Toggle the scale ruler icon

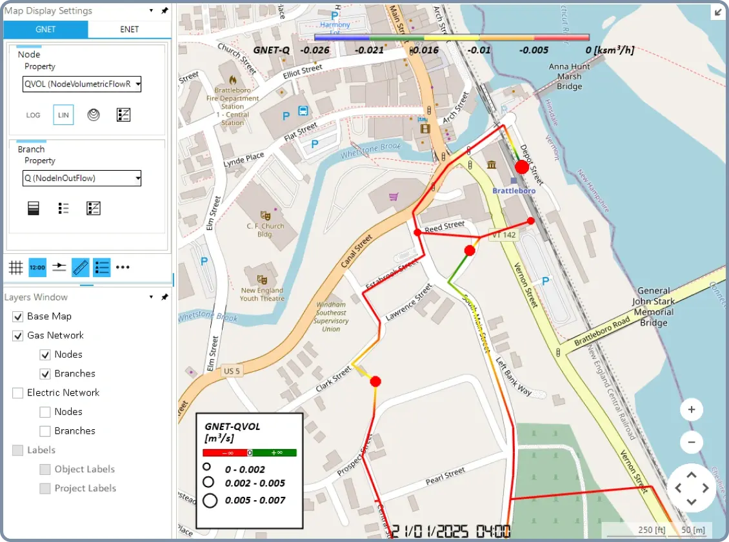(x=81, y=267)
